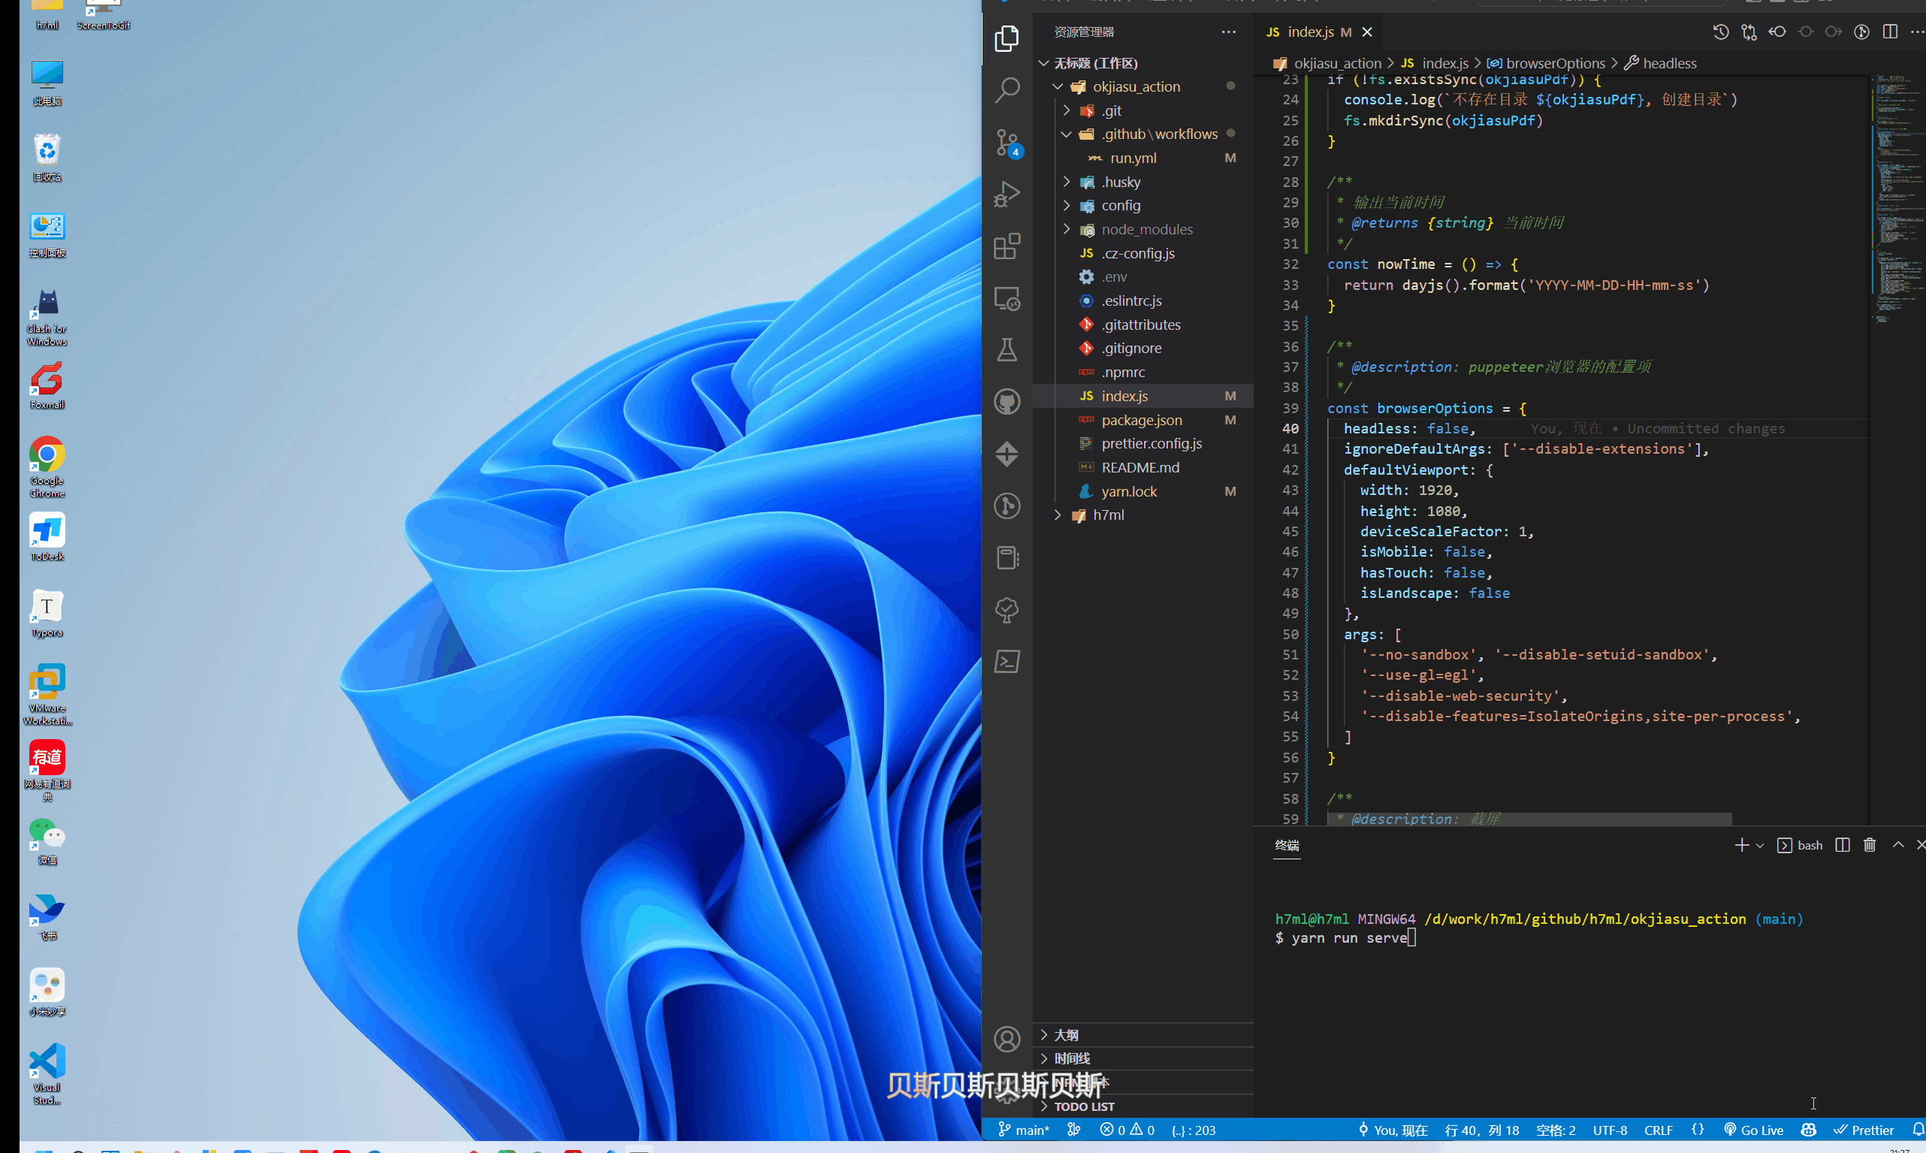
Task: Select the 终端 terminal panel tab
Action: (x=1287, y=845)
